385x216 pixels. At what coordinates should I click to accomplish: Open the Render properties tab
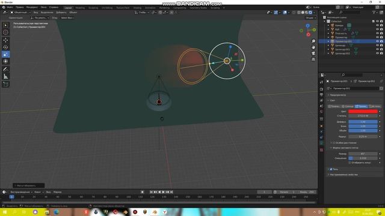(x=321, y=89)
